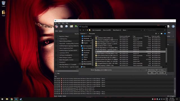The image size is (180, 101).
Task: Select Disco Local (D:) in the sidebar
Action: 86,64
